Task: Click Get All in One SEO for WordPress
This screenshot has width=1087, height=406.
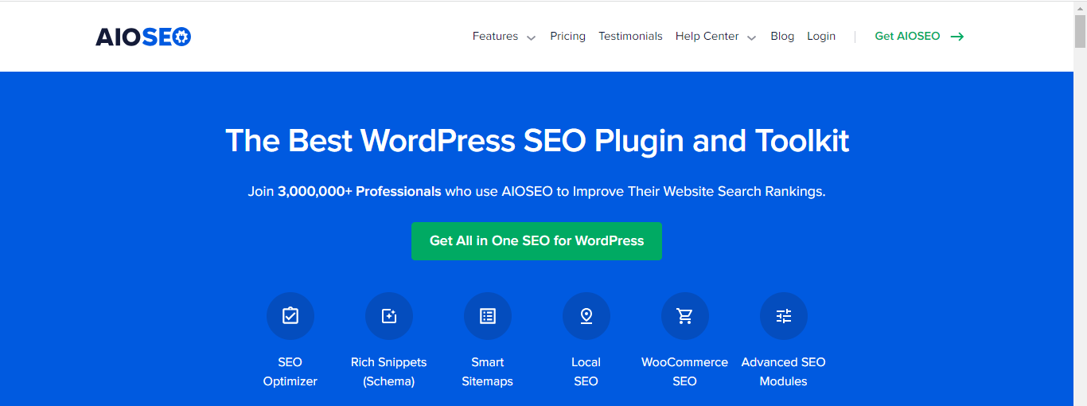Action: coord(536,241)
